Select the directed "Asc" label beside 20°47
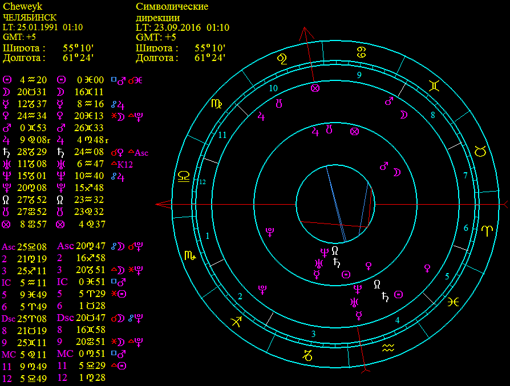The image size is (510, 386). (x=66, y=246)
